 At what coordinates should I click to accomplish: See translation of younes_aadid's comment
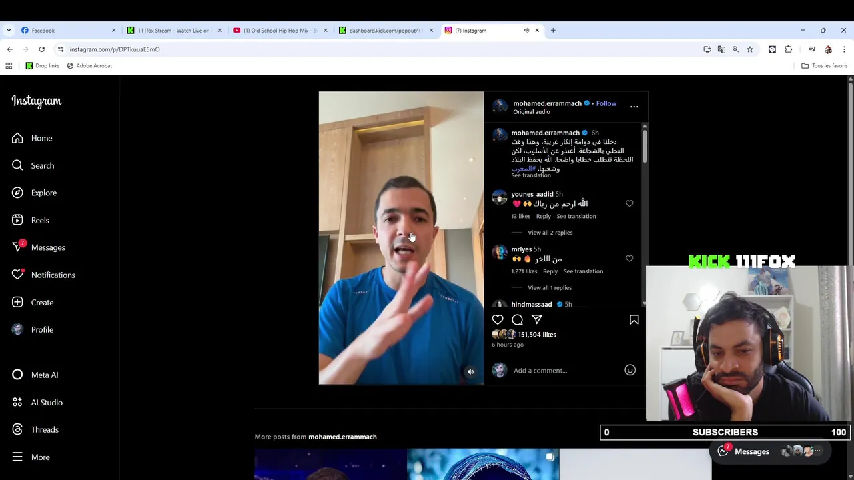pyautogui.click(x=576, y=216)
